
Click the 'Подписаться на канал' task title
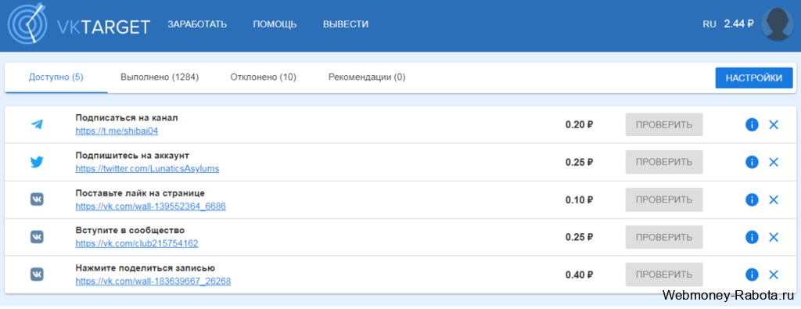point(127,118)
